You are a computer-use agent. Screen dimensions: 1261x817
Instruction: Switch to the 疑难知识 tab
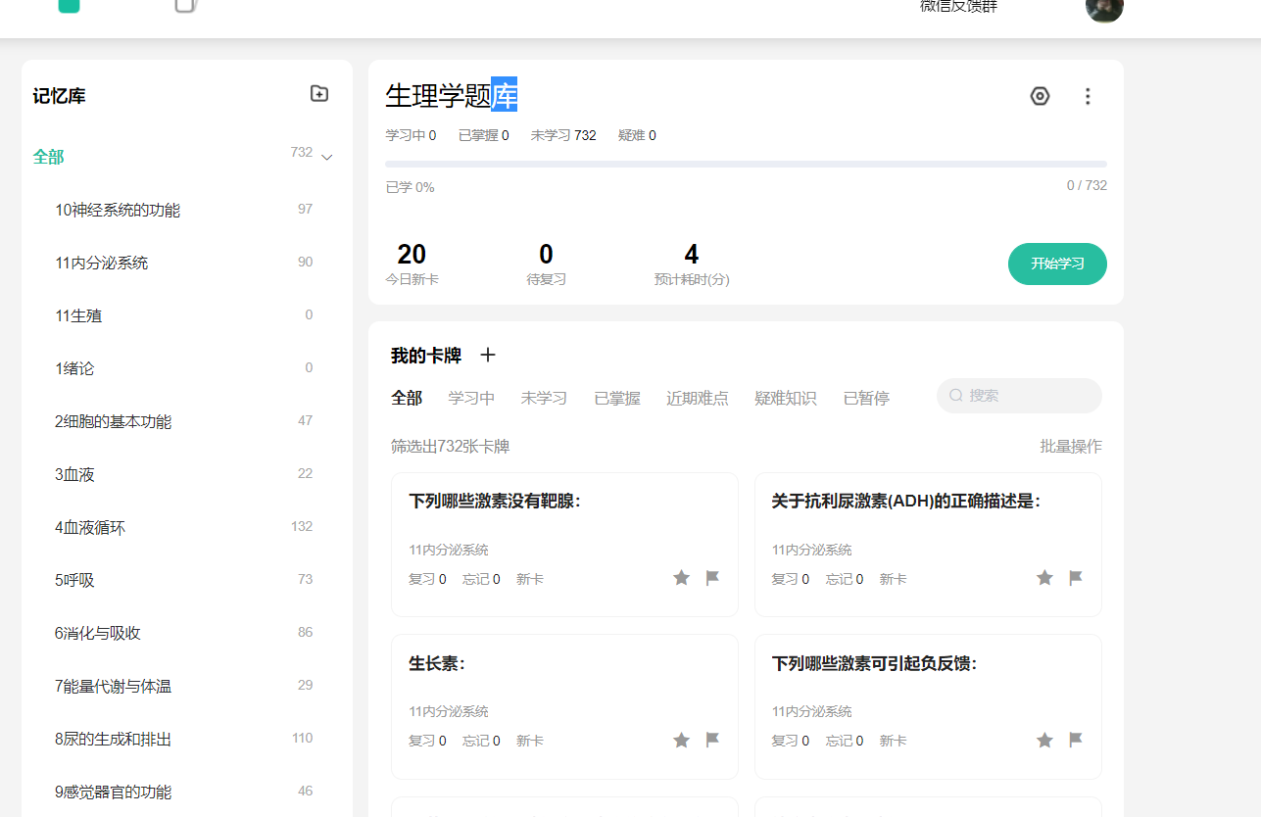click(x=786, y=398)
